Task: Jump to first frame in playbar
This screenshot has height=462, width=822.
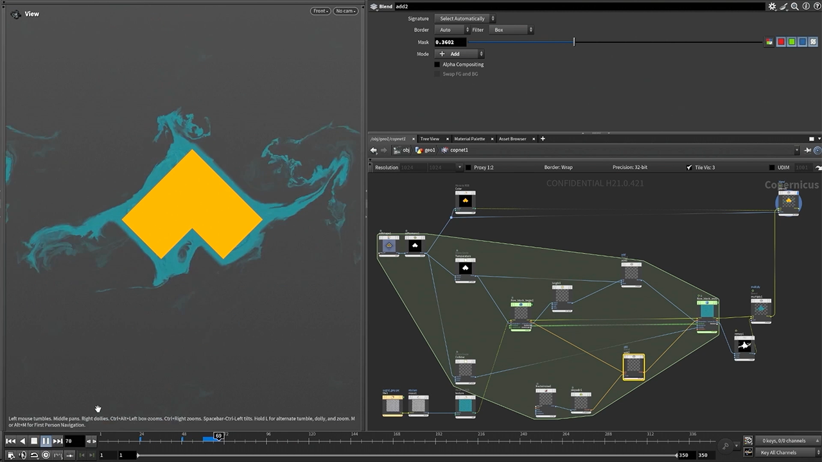Action: coord(10,441)
